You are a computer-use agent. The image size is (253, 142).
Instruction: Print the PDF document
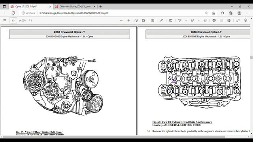[214, 21]
